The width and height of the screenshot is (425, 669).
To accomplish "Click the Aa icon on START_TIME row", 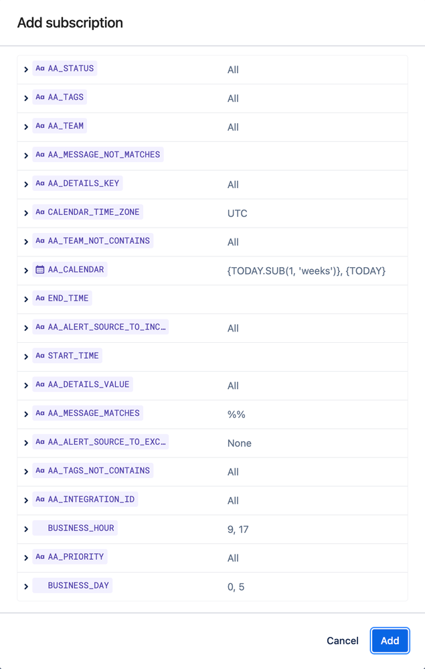I will coord(40,356).
